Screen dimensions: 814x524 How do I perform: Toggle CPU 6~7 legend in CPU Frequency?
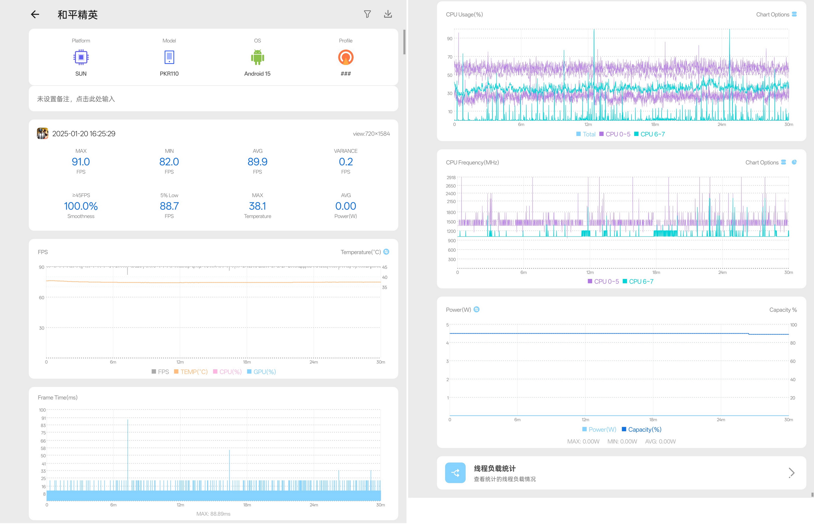[x=638, y=282]
